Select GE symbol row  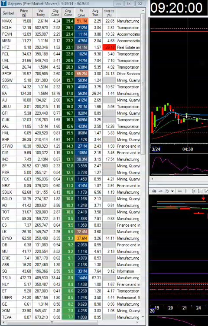click(71, 304)
